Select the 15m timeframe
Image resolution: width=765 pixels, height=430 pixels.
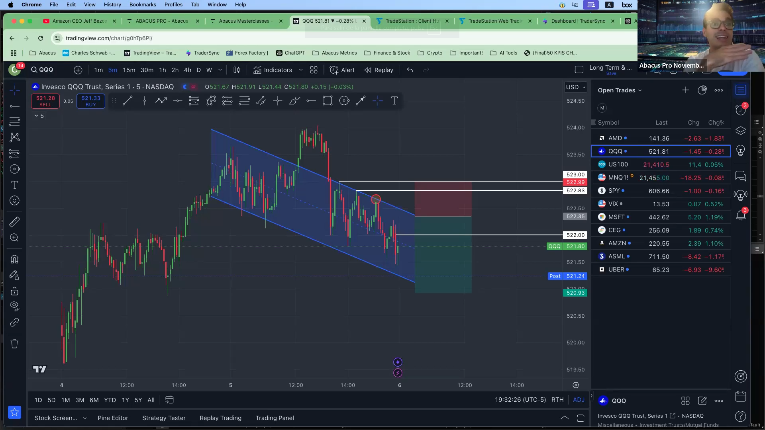click(129, 70)
